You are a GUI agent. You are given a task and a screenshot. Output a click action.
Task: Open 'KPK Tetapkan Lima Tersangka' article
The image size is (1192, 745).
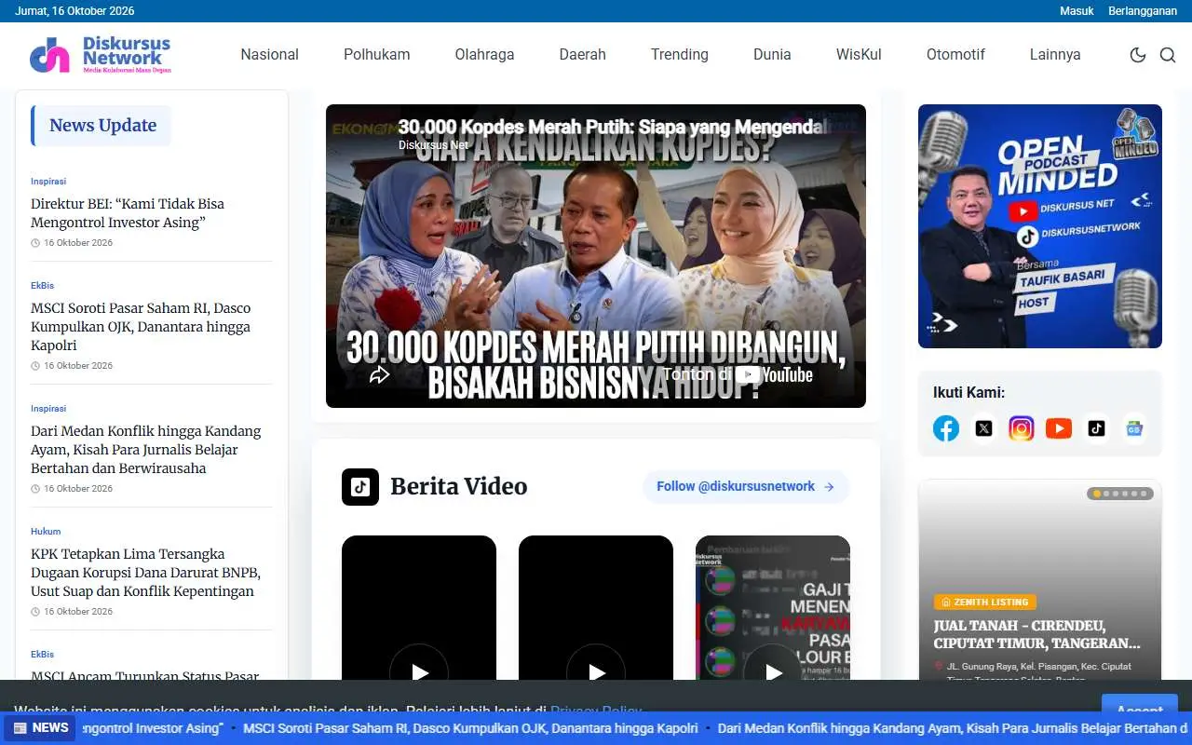point(145,573)
